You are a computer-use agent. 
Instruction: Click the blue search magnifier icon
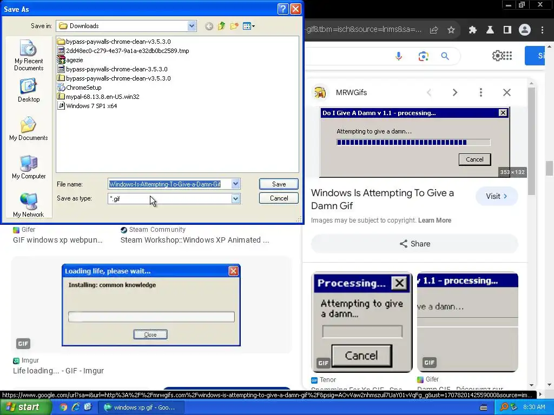pos(445,56)
